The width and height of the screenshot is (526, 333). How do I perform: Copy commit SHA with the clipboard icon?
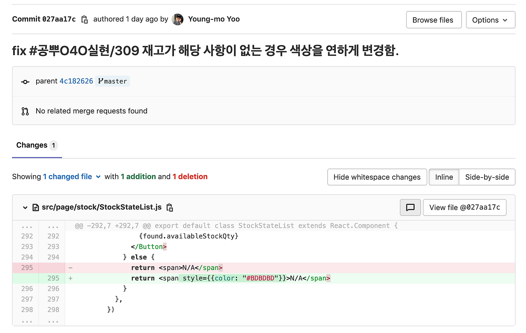[85, 19]
